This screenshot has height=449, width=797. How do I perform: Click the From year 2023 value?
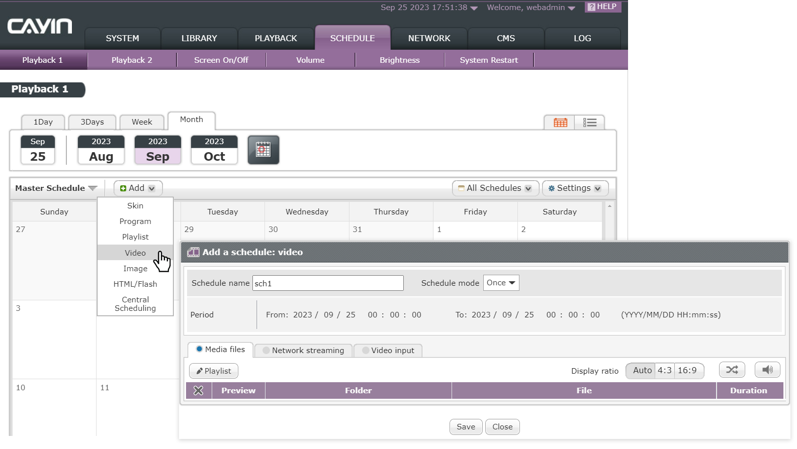[302, 314]
